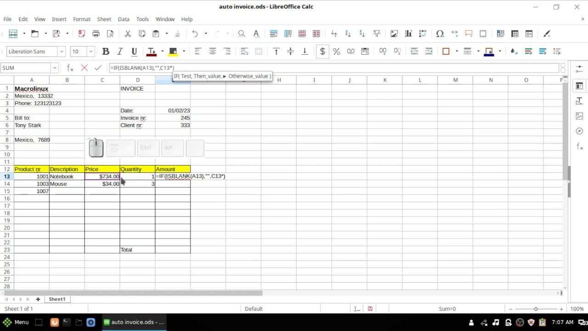The width and height of the screenshot is (588, 331).
Task: Cut the selection with the scissors icon
Action: click(x=128, y=34)
